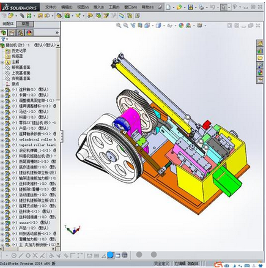Select the 上视基准面 (Top Plane) item
This screenshot has height=268, width=266.
pyautogui.click(x=21, y=73)
